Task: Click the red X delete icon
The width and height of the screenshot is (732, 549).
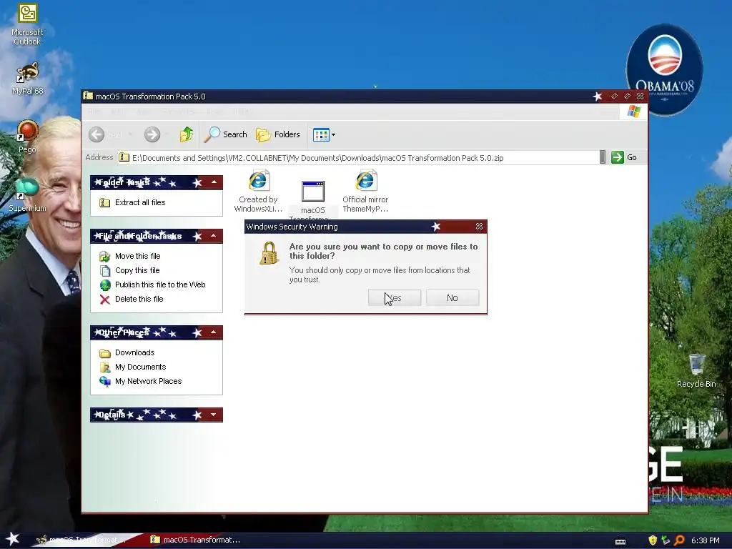Action: pos(105,300)
